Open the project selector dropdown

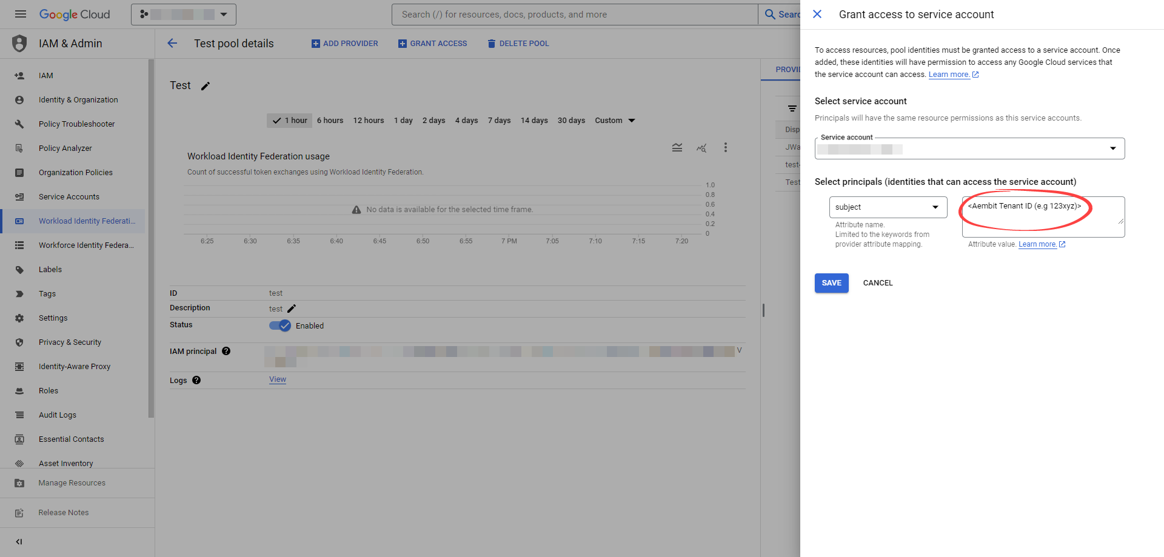[184, 14]
